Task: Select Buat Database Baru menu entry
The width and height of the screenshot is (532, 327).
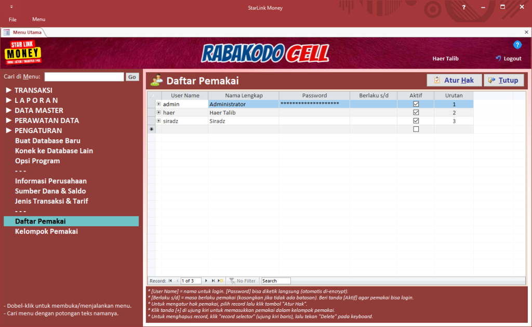Action: point(47,140)
